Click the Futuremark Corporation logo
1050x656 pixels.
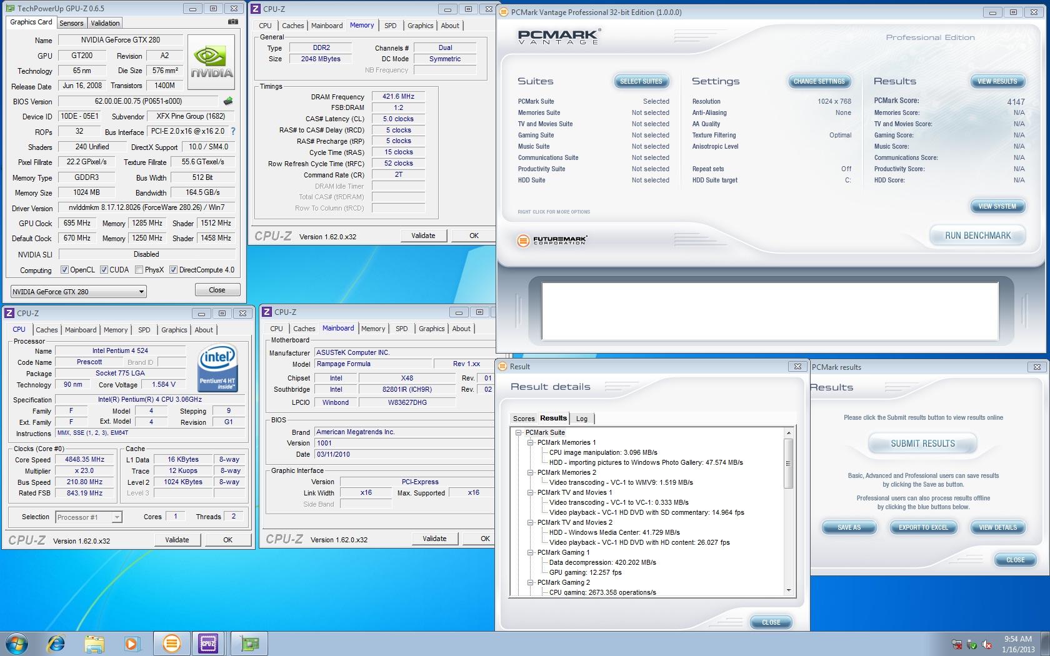[x=552, y=241]
